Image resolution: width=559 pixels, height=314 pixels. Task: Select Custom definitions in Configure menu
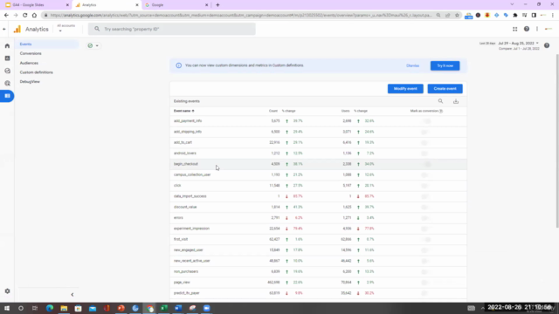pyautogui.click(x=37, y=72)
